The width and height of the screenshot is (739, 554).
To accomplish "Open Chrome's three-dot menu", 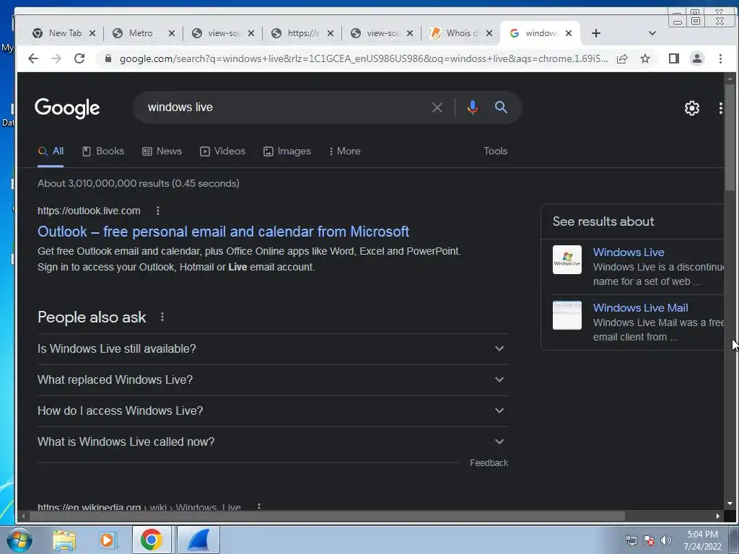I will tap(720, 58).
